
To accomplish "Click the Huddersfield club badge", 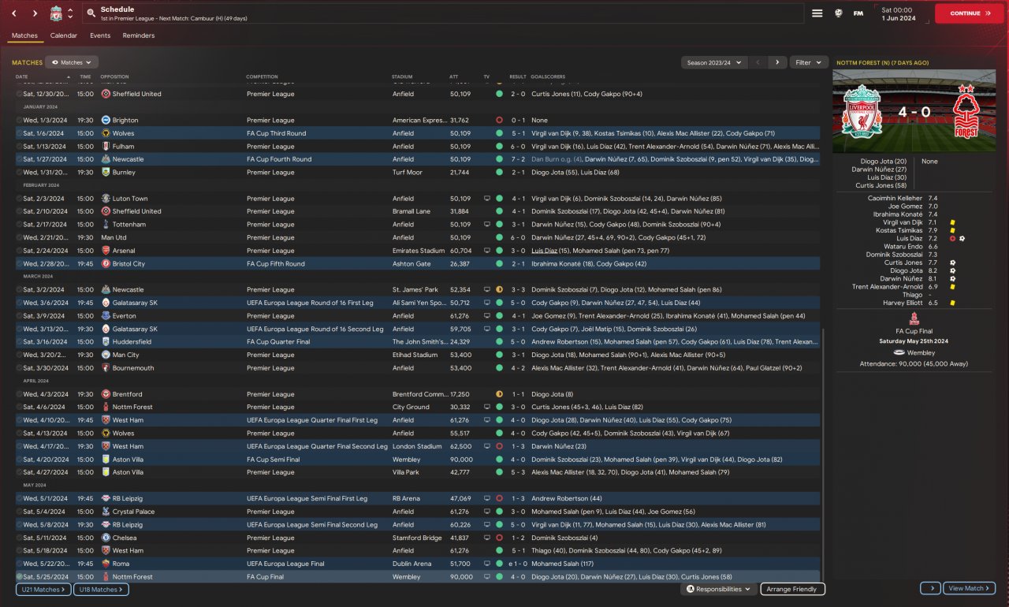I will [x=106, y=342].
